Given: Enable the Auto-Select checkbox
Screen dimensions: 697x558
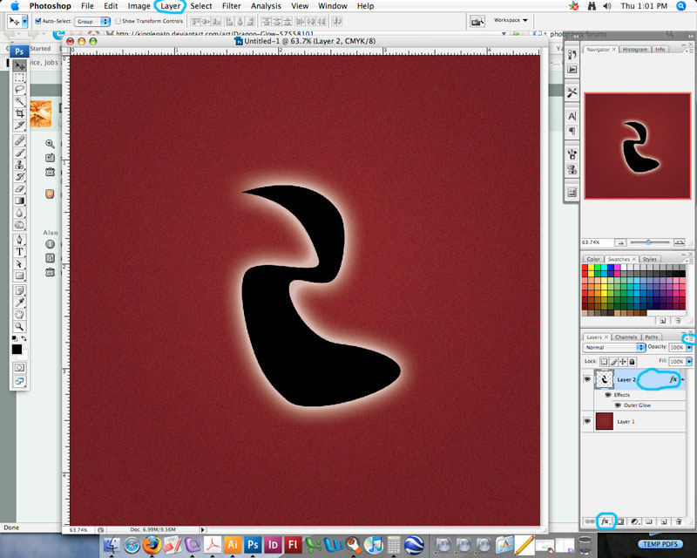Looking at the screenshot, I should 38,20.
